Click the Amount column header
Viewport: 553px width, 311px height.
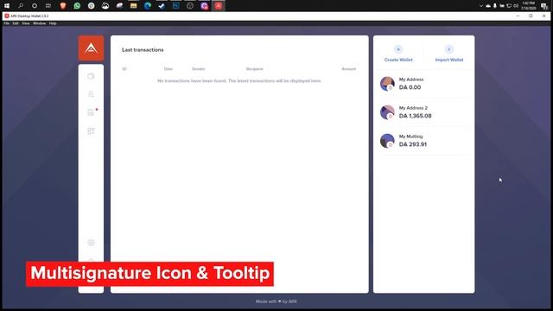[349, 69]
